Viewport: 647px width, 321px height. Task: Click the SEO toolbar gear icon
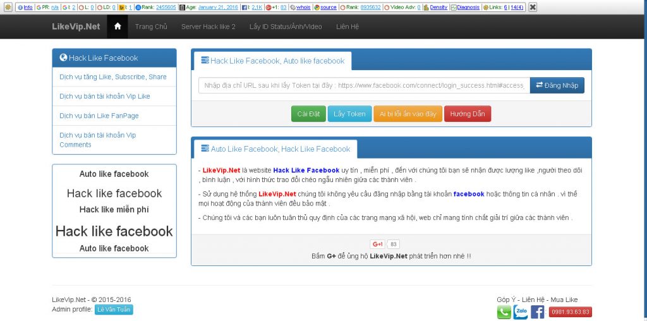coord(7,7)
